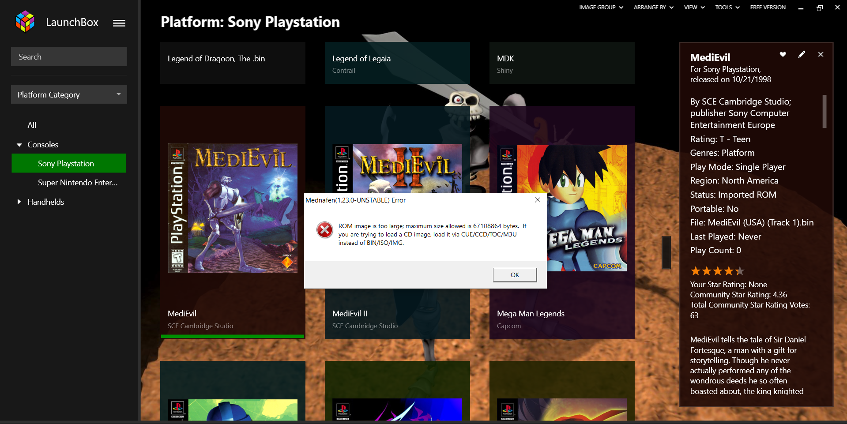
Task: Close the Mednafen error dialog
Action: click(x=537, y=200)
